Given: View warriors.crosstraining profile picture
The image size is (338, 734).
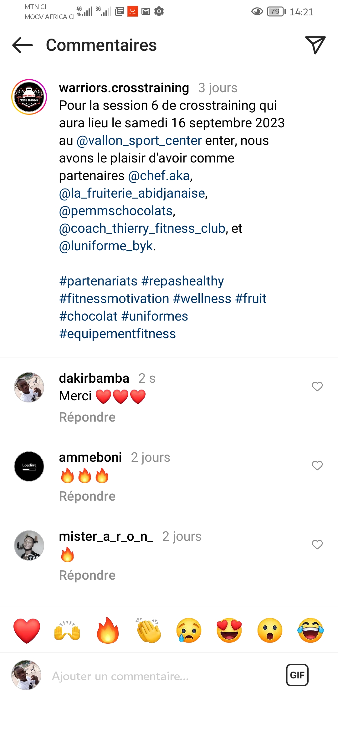Looking at the screenshot, I should 29,97.
